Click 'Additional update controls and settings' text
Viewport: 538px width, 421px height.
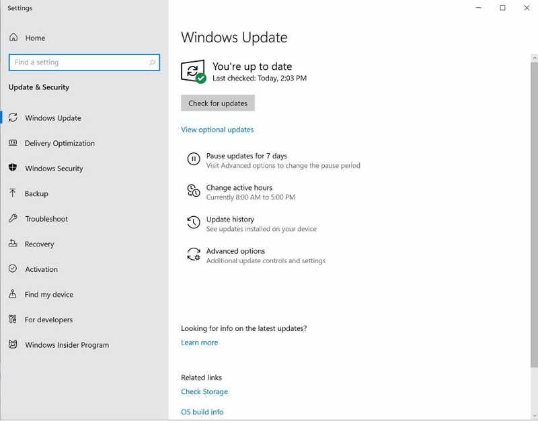click(x=266, y=261)
